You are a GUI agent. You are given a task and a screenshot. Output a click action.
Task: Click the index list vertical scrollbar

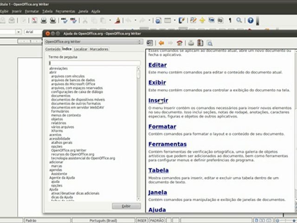pyautogui.click(x=138, y=134)
